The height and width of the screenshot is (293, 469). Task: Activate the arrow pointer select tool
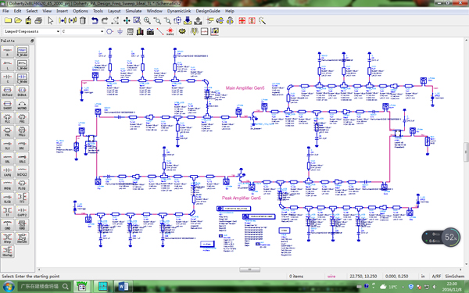pos(50,20)
